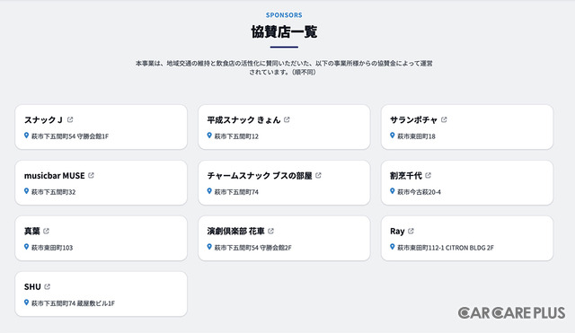Image resolution: width=575 pixels, height=333 pixels.
Task: Click external link icon next to SHU
Action: [x=47, y=286]
